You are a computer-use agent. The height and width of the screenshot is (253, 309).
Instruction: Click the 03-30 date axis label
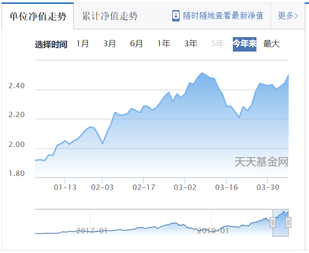pos(268,187)
